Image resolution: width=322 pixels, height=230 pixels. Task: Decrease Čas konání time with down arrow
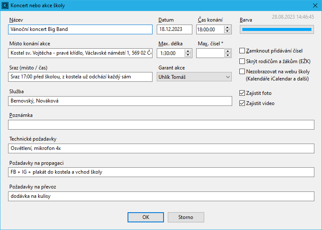tap(228, 31)
